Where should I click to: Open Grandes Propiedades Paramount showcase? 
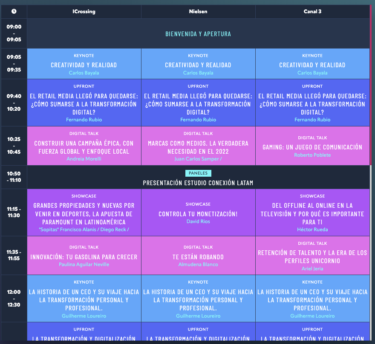click(x=84, y=212)
